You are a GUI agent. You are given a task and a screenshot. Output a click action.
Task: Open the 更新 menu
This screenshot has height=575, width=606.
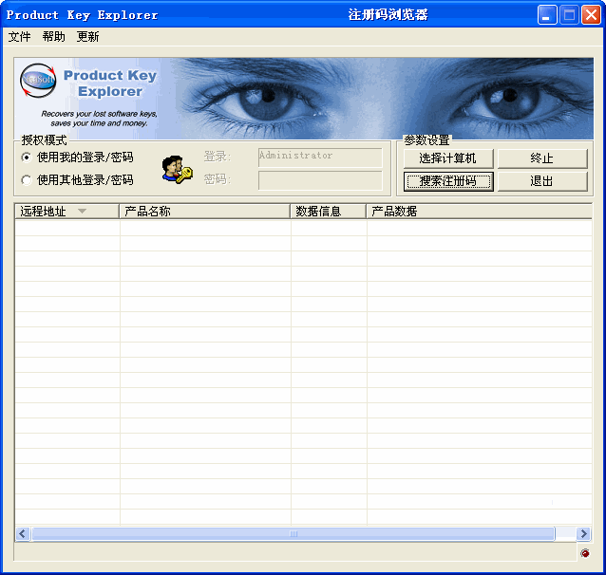tap(87, 37)
